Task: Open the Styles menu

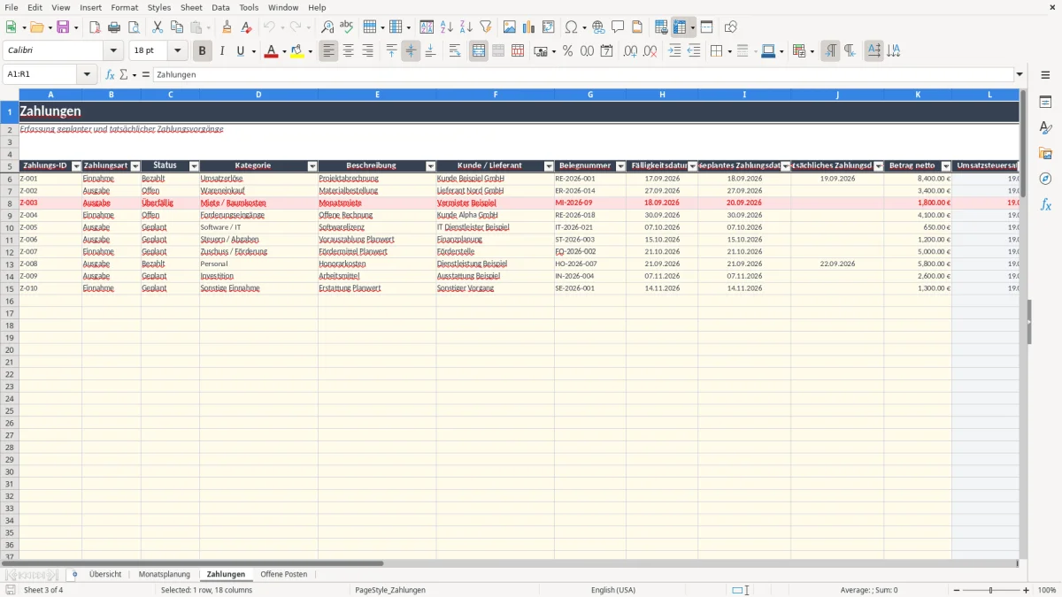Action: pos(159,7)
